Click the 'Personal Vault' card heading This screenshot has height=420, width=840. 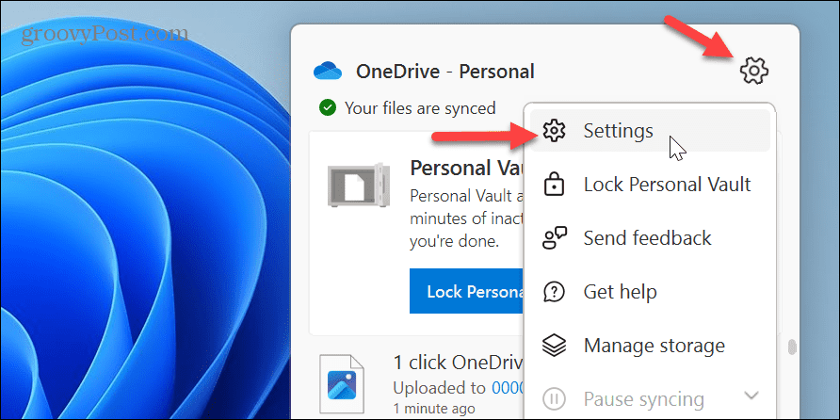[466, 169]
